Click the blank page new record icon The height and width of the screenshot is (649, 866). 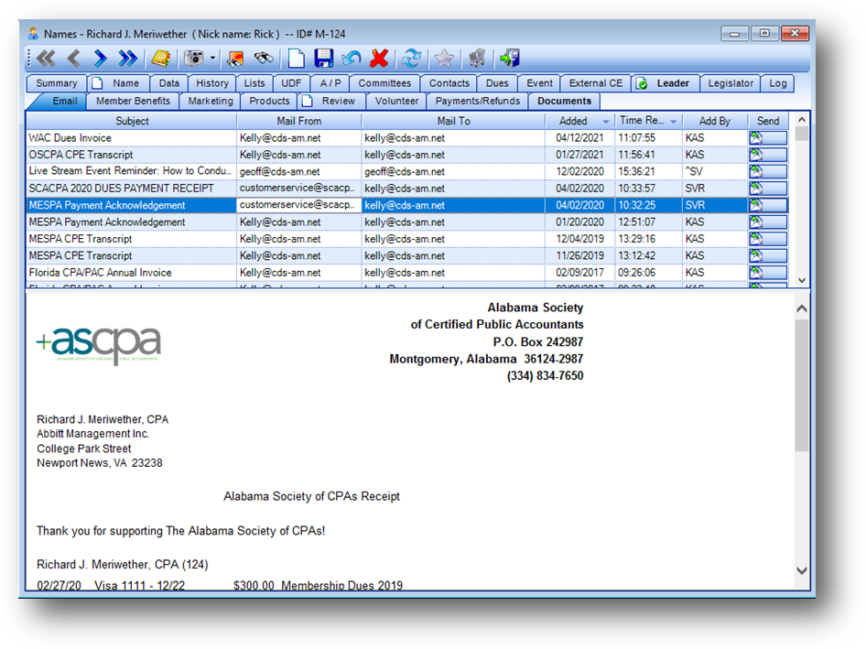tap(297, 59)
